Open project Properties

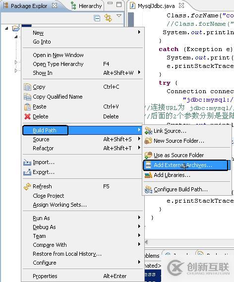(x=83, y=276)
